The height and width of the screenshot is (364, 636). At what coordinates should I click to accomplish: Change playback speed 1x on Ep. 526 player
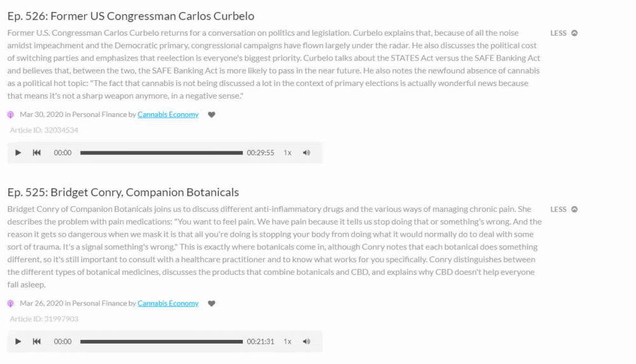(287, 153)
